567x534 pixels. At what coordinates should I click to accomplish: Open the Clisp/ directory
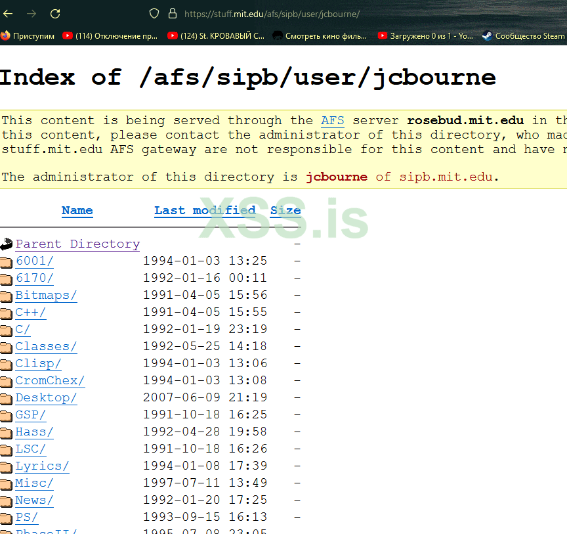pyautogui.click(x=38, y=363)
